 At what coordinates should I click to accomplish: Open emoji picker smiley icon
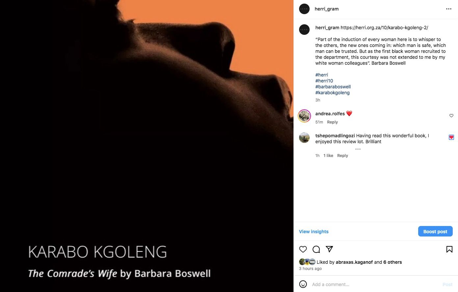point(303,284)
